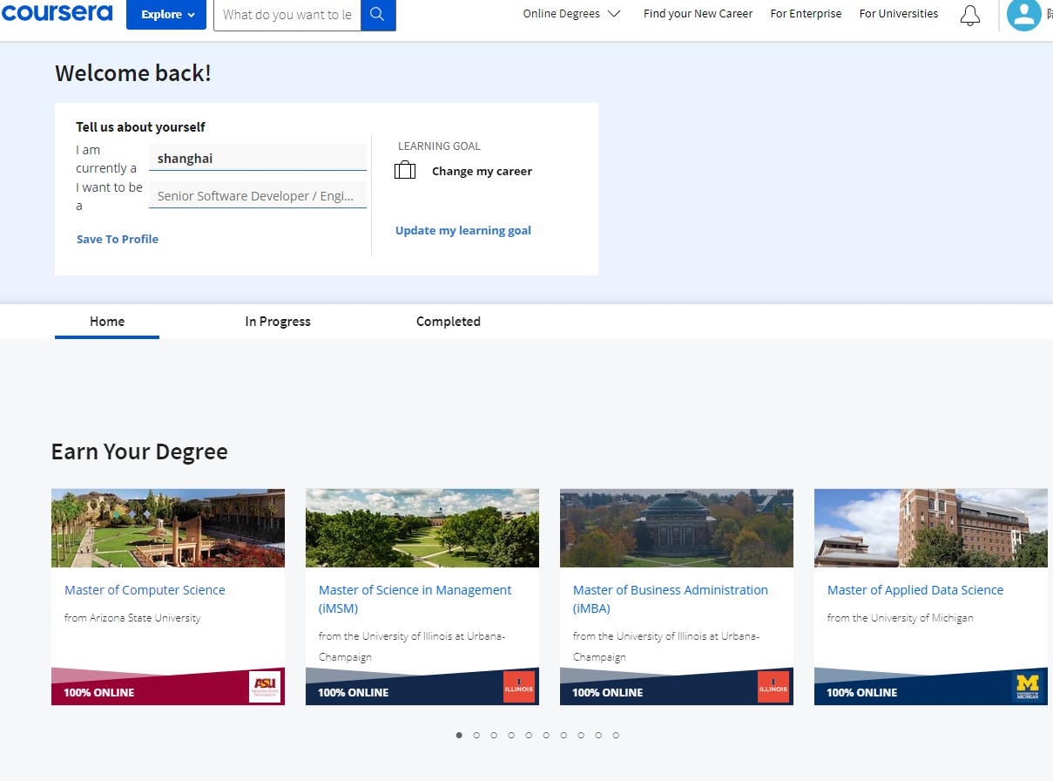Click the Coursera logo

pos(57,13)
